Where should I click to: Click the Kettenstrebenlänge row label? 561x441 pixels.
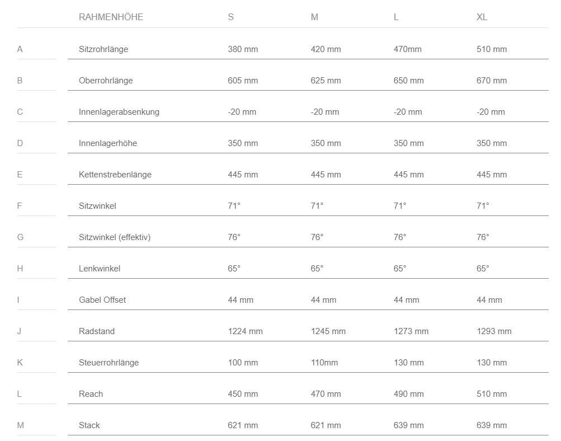click(115, 175)
